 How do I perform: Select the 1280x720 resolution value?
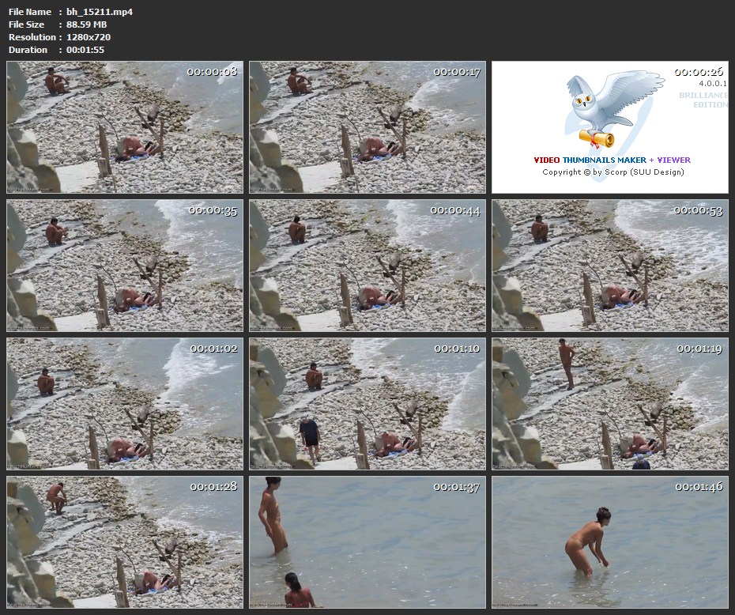click(x=89, y=37)
